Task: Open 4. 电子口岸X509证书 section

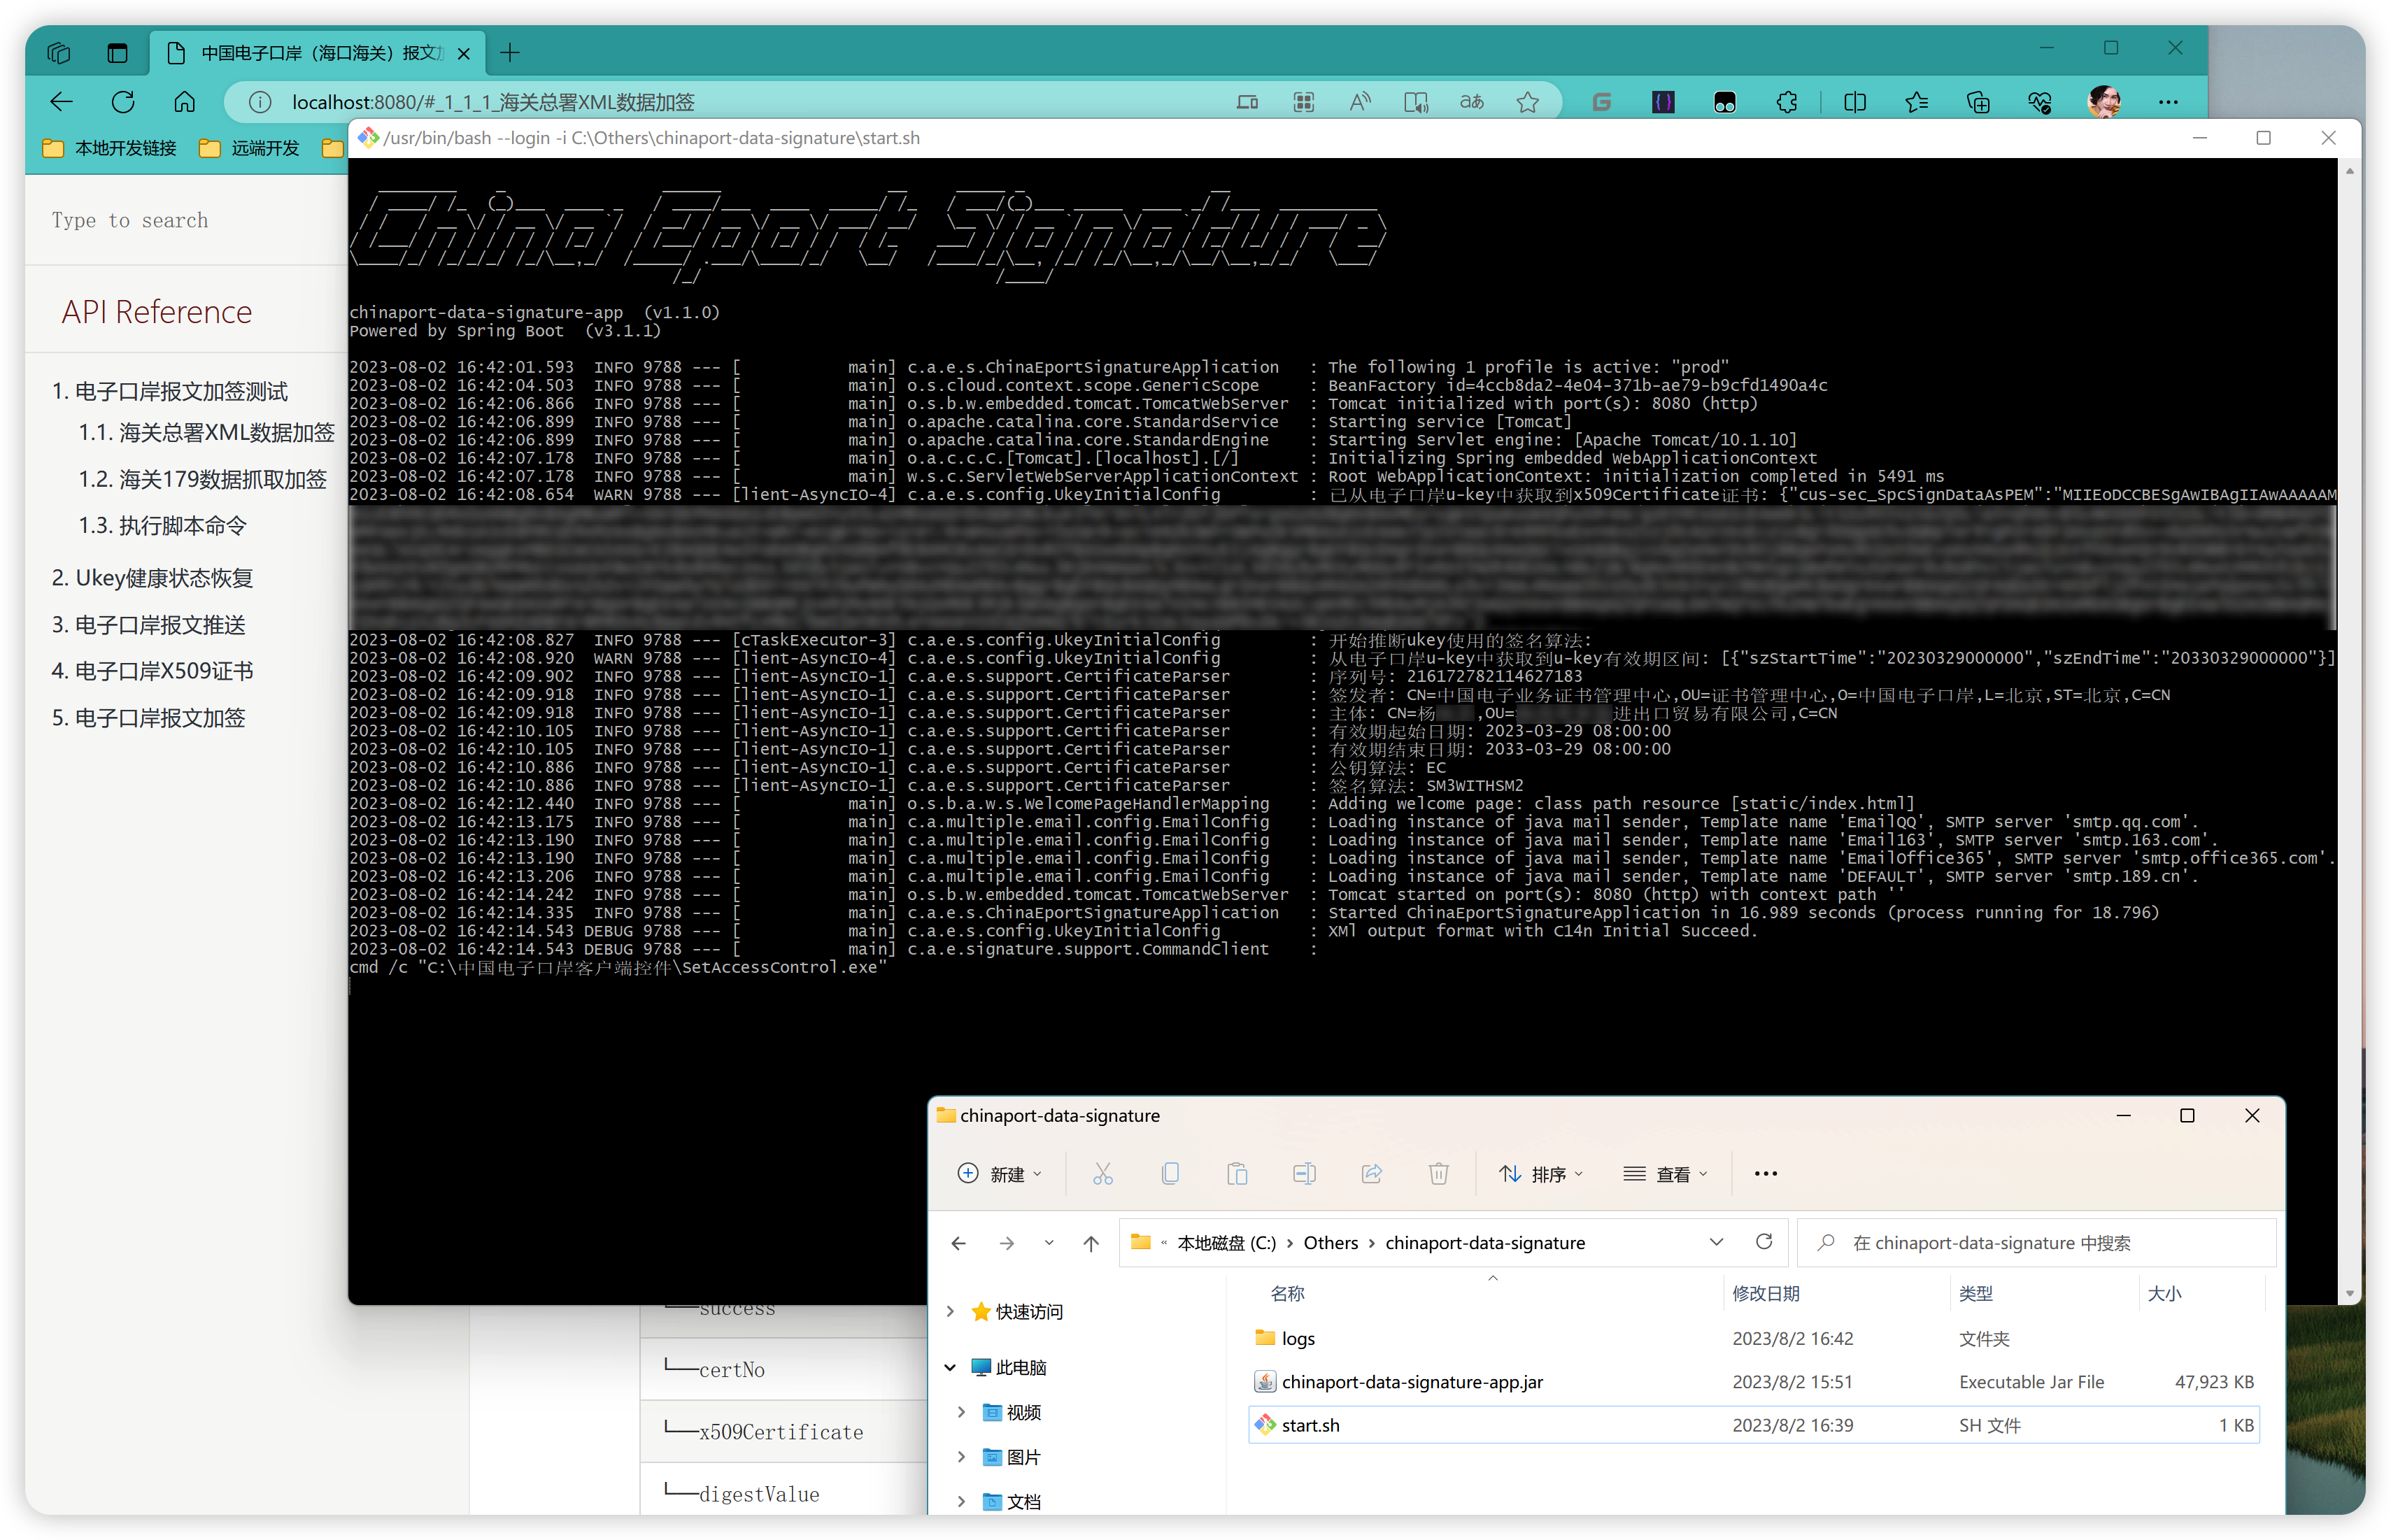Action: click(153, 671)
